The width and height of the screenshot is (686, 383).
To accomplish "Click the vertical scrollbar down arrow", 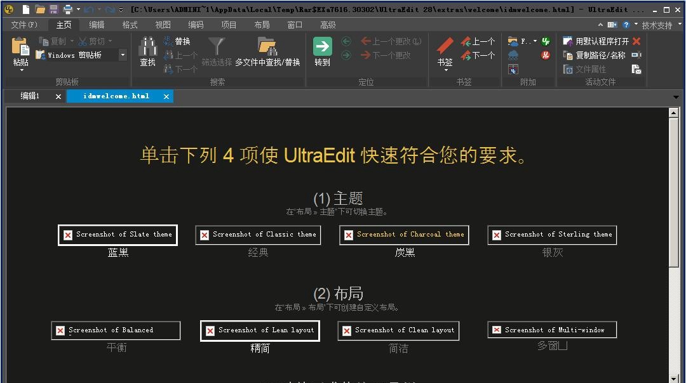I will (x=674, y=379).
